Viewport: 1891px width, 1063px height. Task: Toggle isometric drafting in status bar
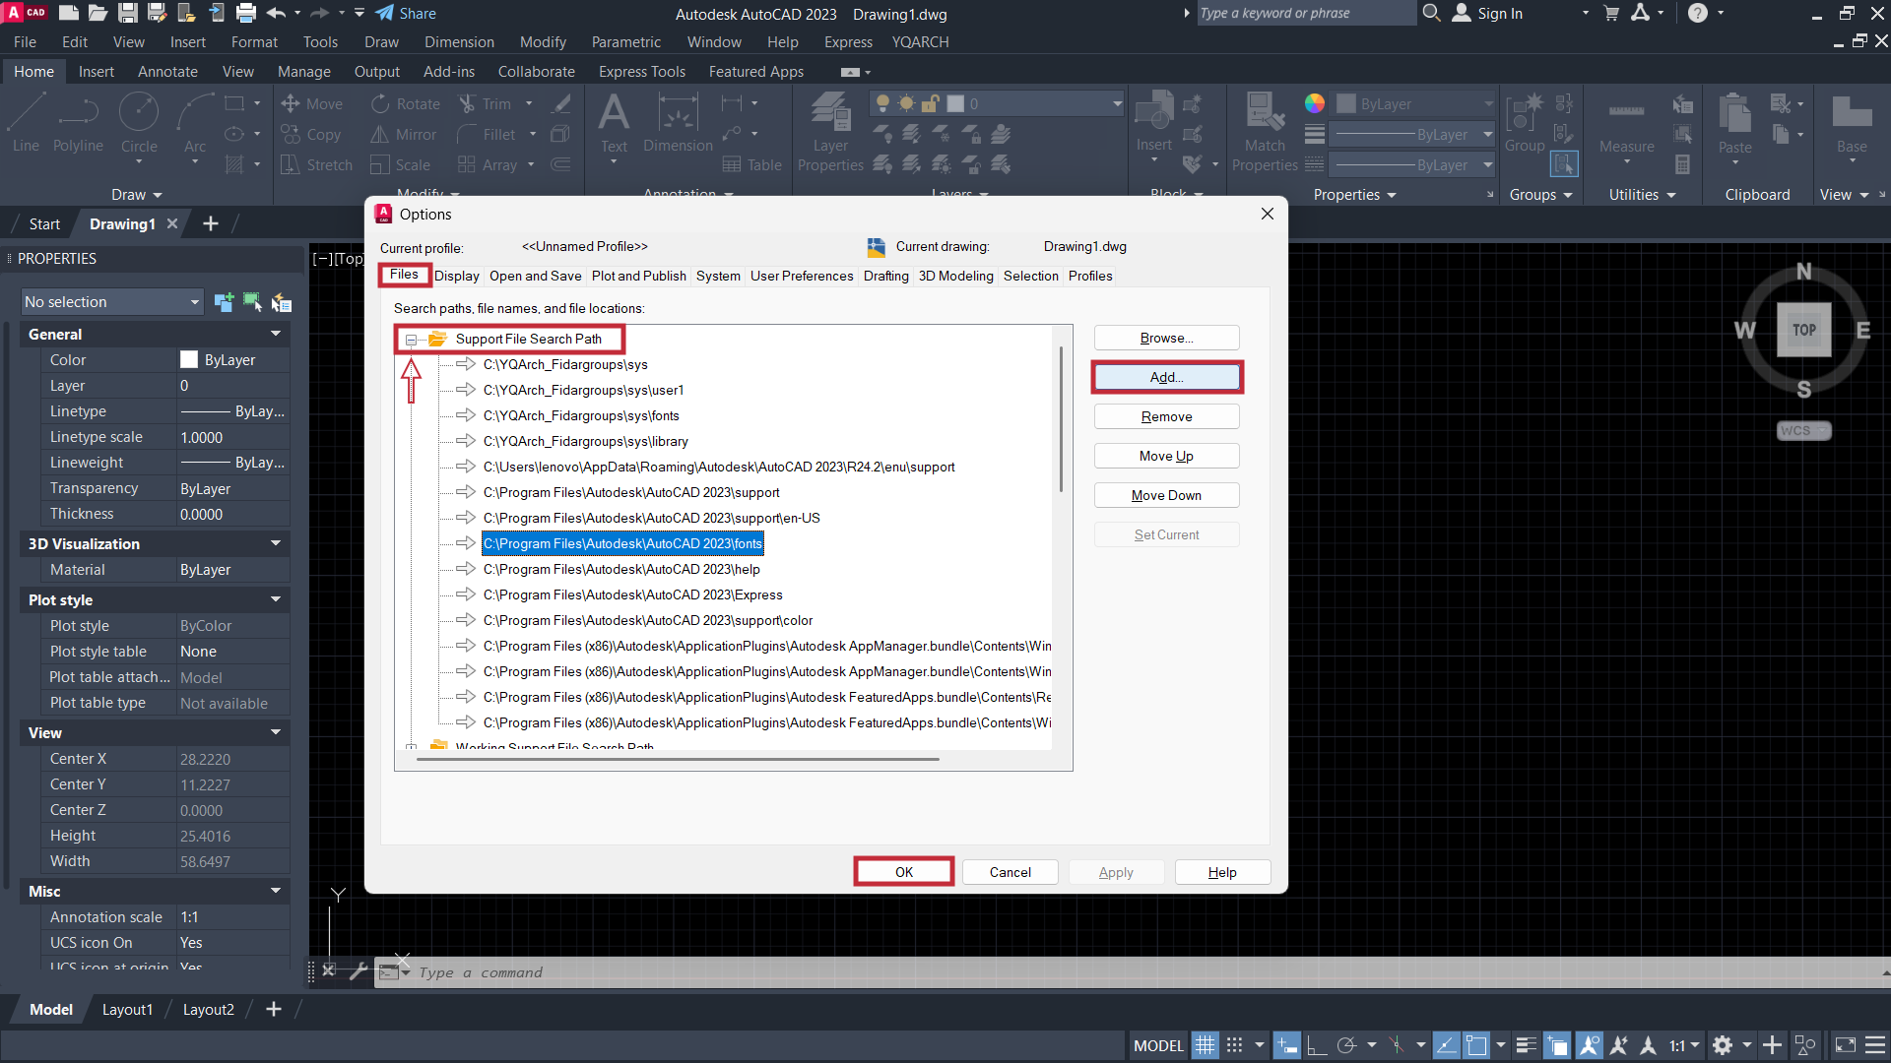pos(1397,1045)
